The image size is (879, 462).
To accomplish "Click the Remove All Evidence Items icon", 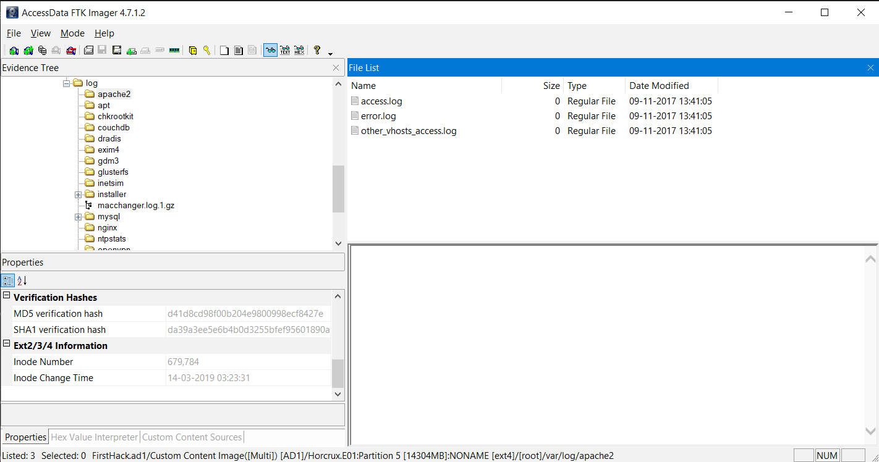I will (71, 51).
